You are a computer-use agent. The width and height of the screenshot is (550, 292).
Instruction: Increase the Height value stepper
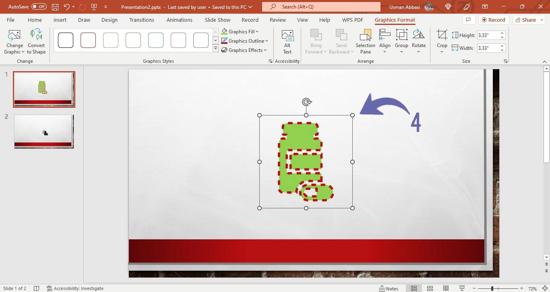[x=502, y=33]
